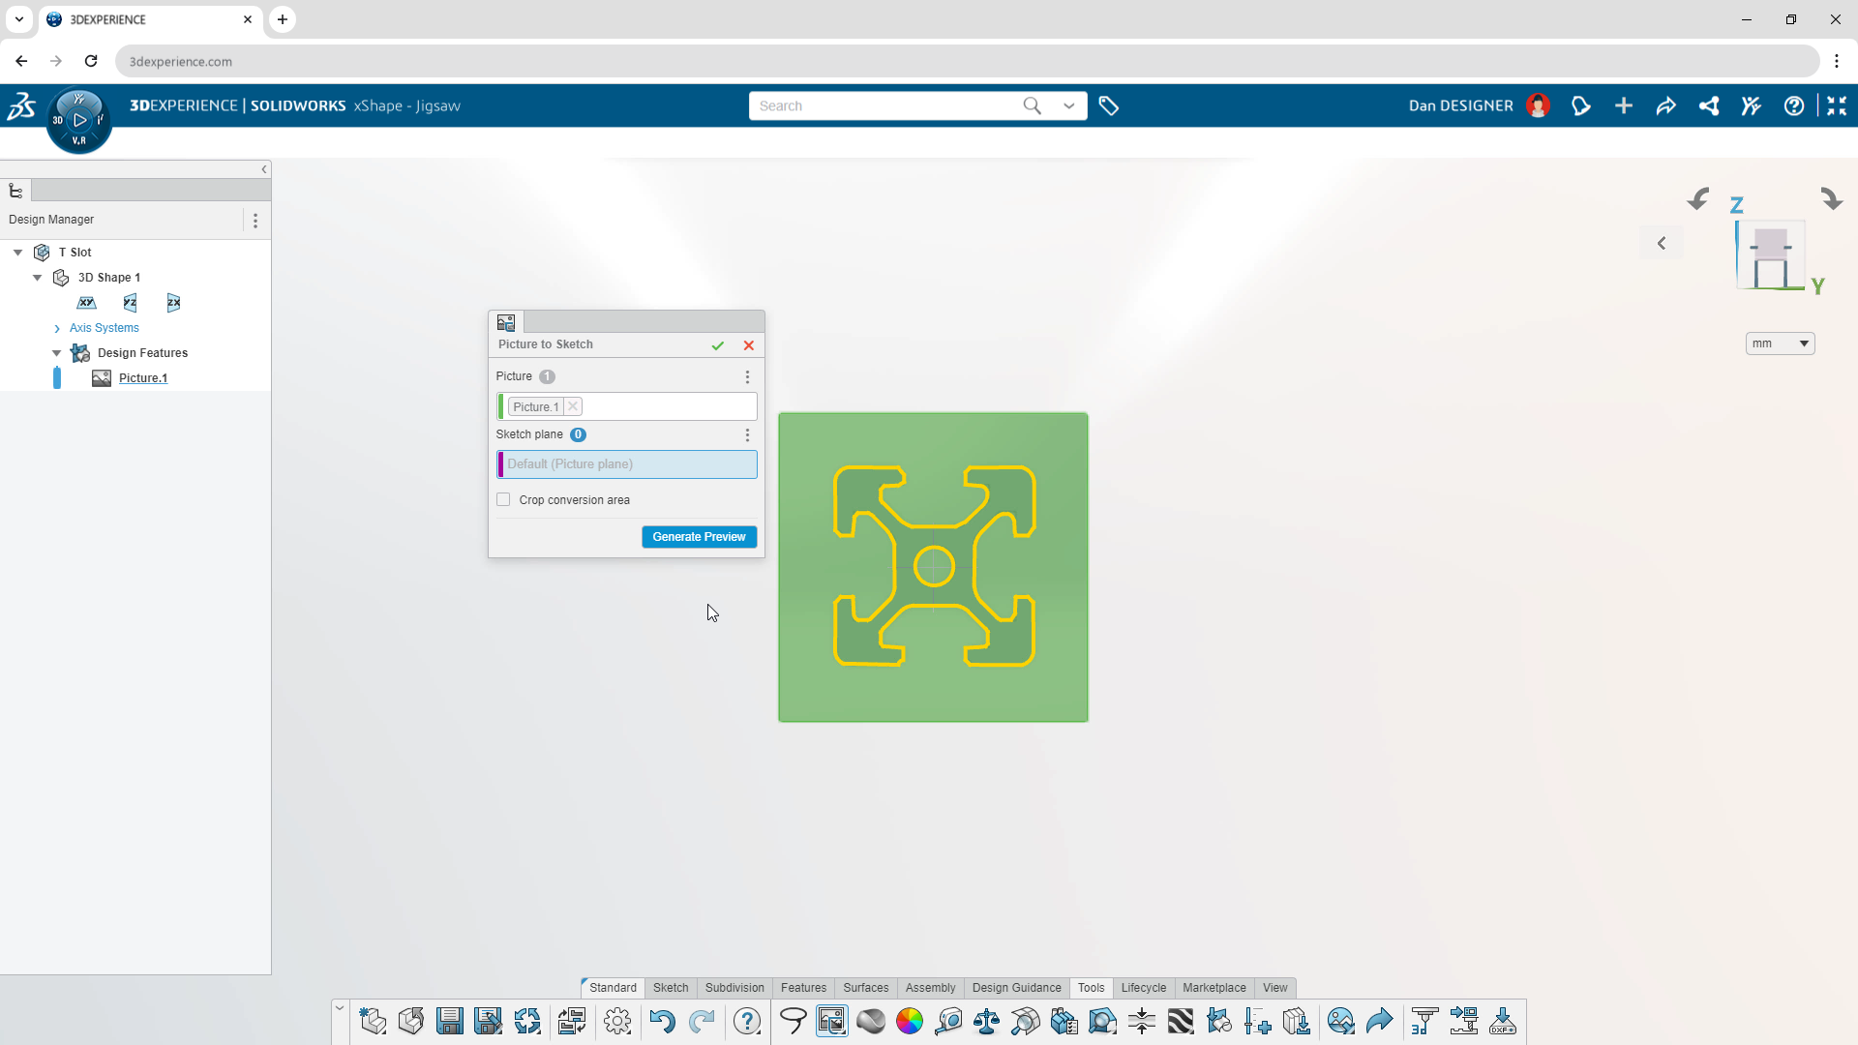The width and height of the screenshot is (1858, 1045).
Task: Enable the Crop conversion area checkbox
Action: point(503,499)
